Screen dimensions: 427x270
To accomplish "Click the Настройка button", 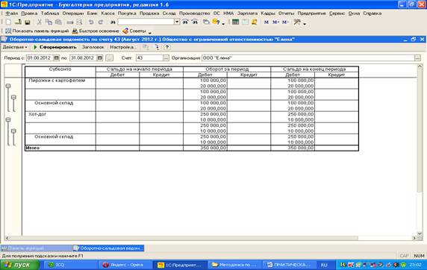I will click(x=123, y=47).
